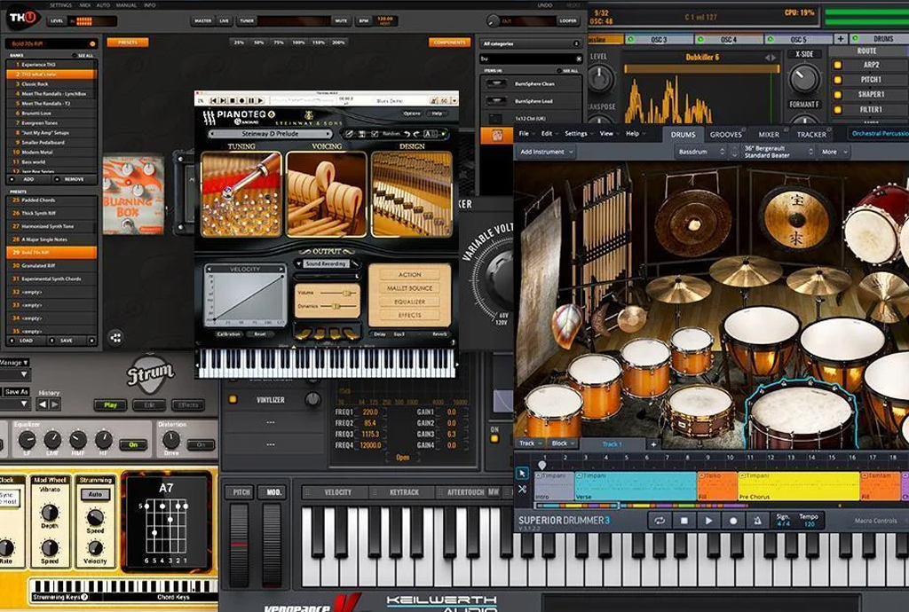
Task: Select the scissors cut tool beside the timeline
Action: [x=522, y=489]
